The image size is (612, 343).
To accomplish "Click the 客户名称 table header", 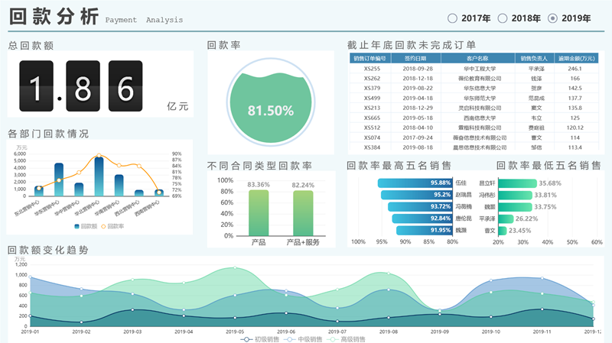I will [x=477, y=58].
